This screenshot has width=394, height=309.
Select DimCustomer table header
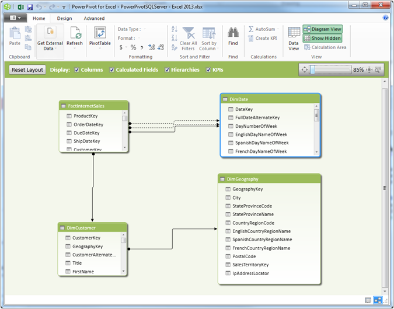[x=92, y=228]
